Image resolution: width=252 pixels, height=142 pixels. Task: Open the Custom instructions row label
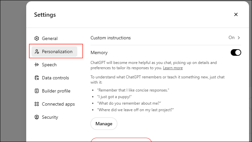(x=110, y=38)
